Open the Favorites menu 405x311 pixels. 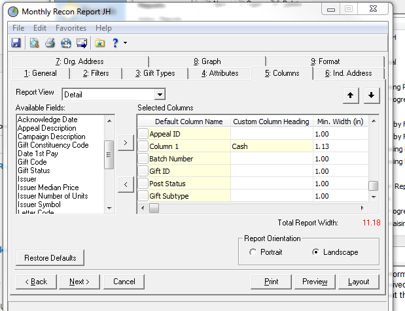[x=71, y=28]
